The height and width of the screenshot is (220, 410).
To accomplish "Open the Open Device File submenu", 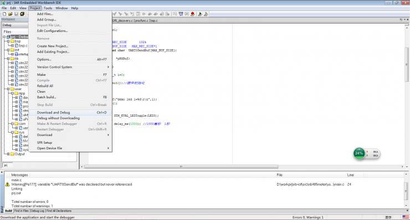I will [x=70, y=148].
